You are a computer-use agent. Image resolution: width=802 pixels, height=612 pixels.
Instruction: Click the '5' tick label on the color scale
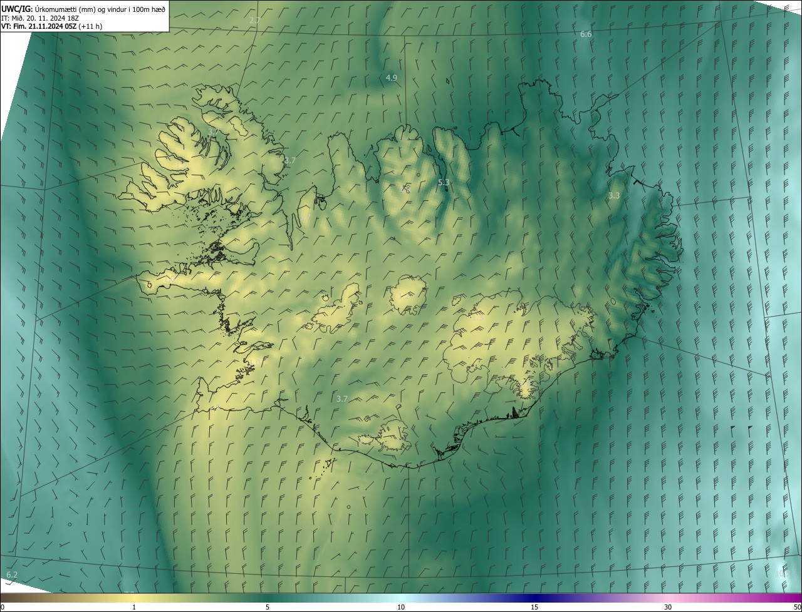click(x=268, y=607)
